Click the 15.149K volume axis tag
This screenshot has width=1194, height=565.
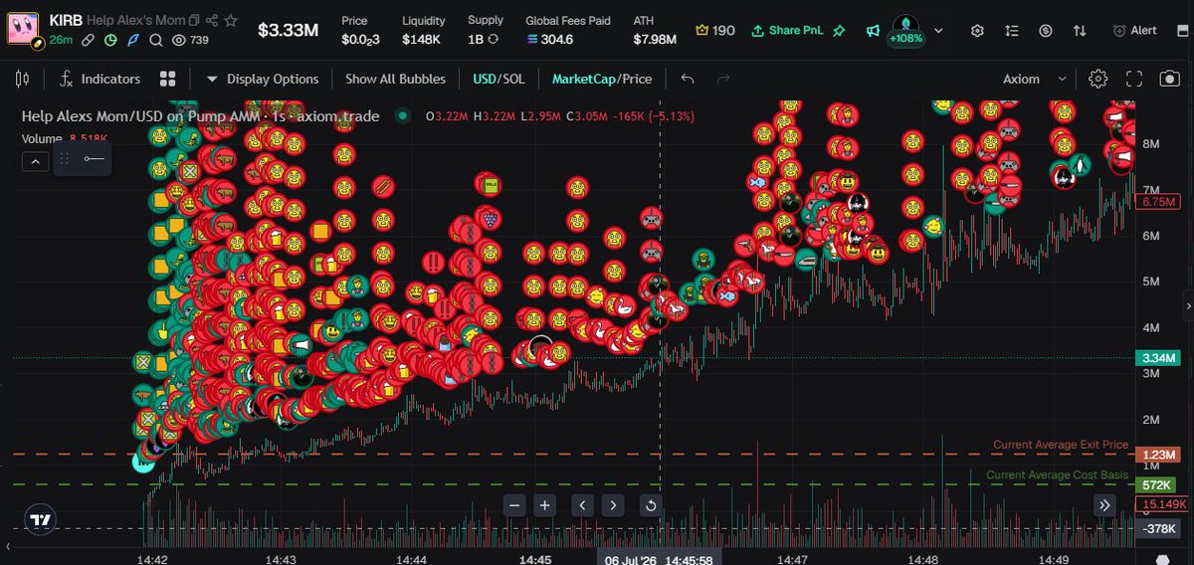pos(1163,505)
